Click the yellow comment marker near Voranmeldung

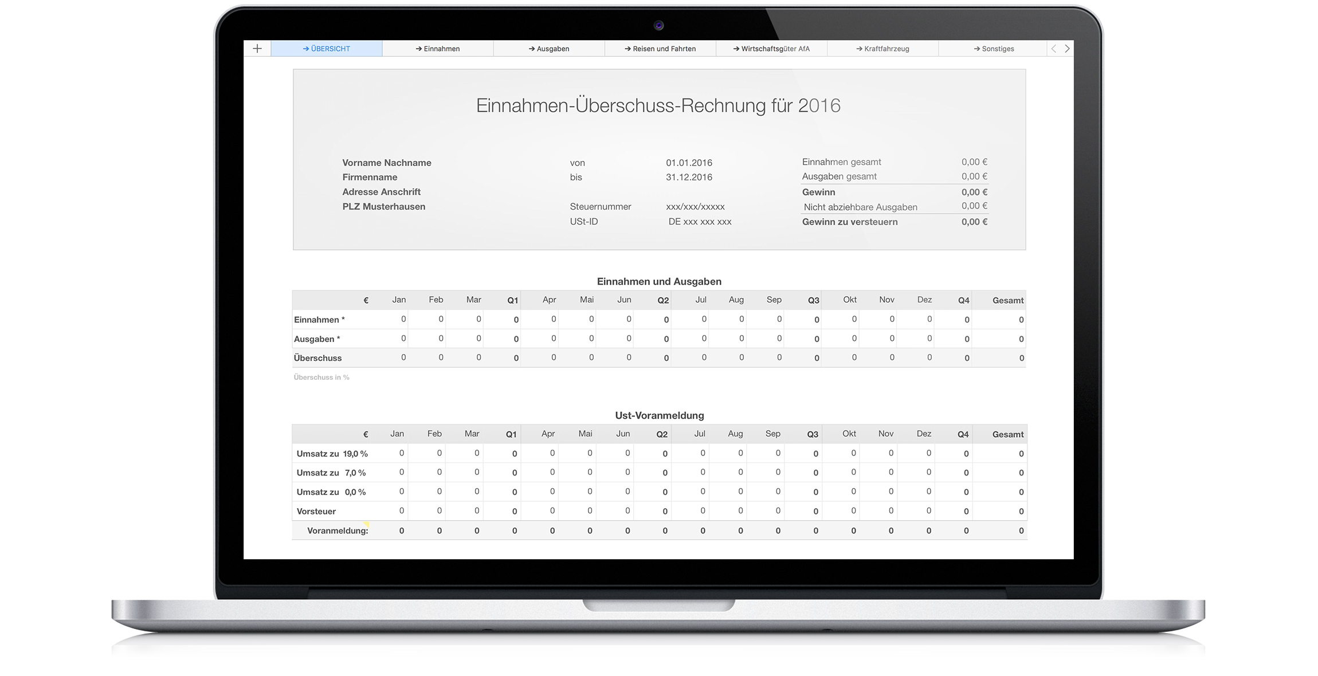[366, 524]
